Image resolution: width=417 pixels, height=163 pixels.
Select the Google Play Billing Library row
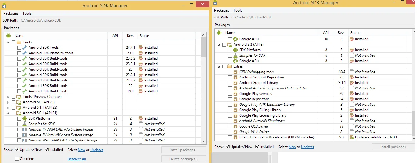pyautogui.click(x=313, y=110)
